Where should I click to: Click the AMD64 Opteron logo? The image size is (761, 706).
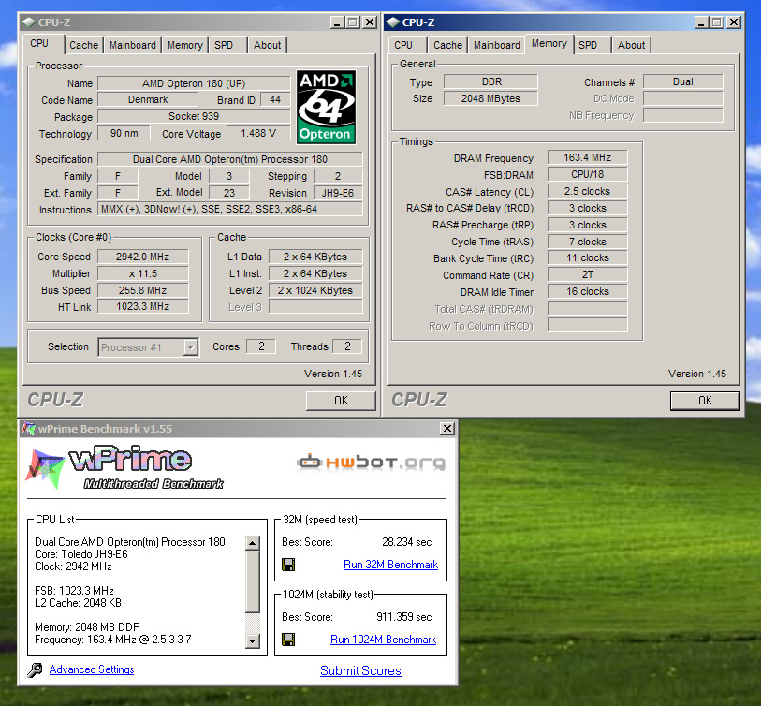point(326,107)
